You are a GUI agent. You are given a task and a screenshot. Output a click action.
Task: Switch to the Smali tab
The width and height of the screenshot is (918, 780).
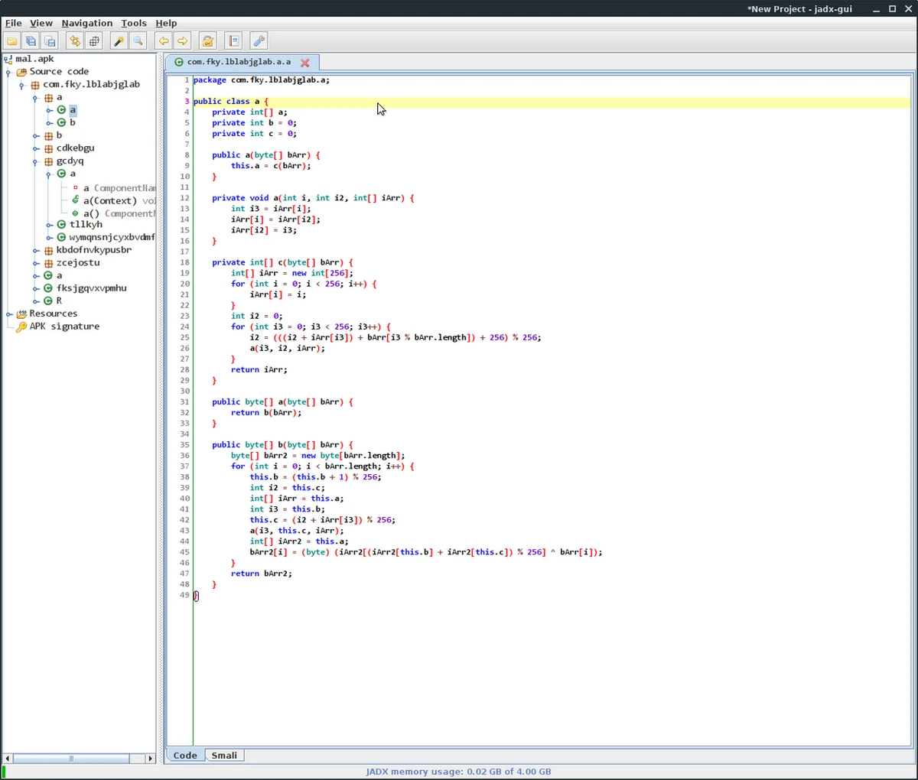coord(224,756)
